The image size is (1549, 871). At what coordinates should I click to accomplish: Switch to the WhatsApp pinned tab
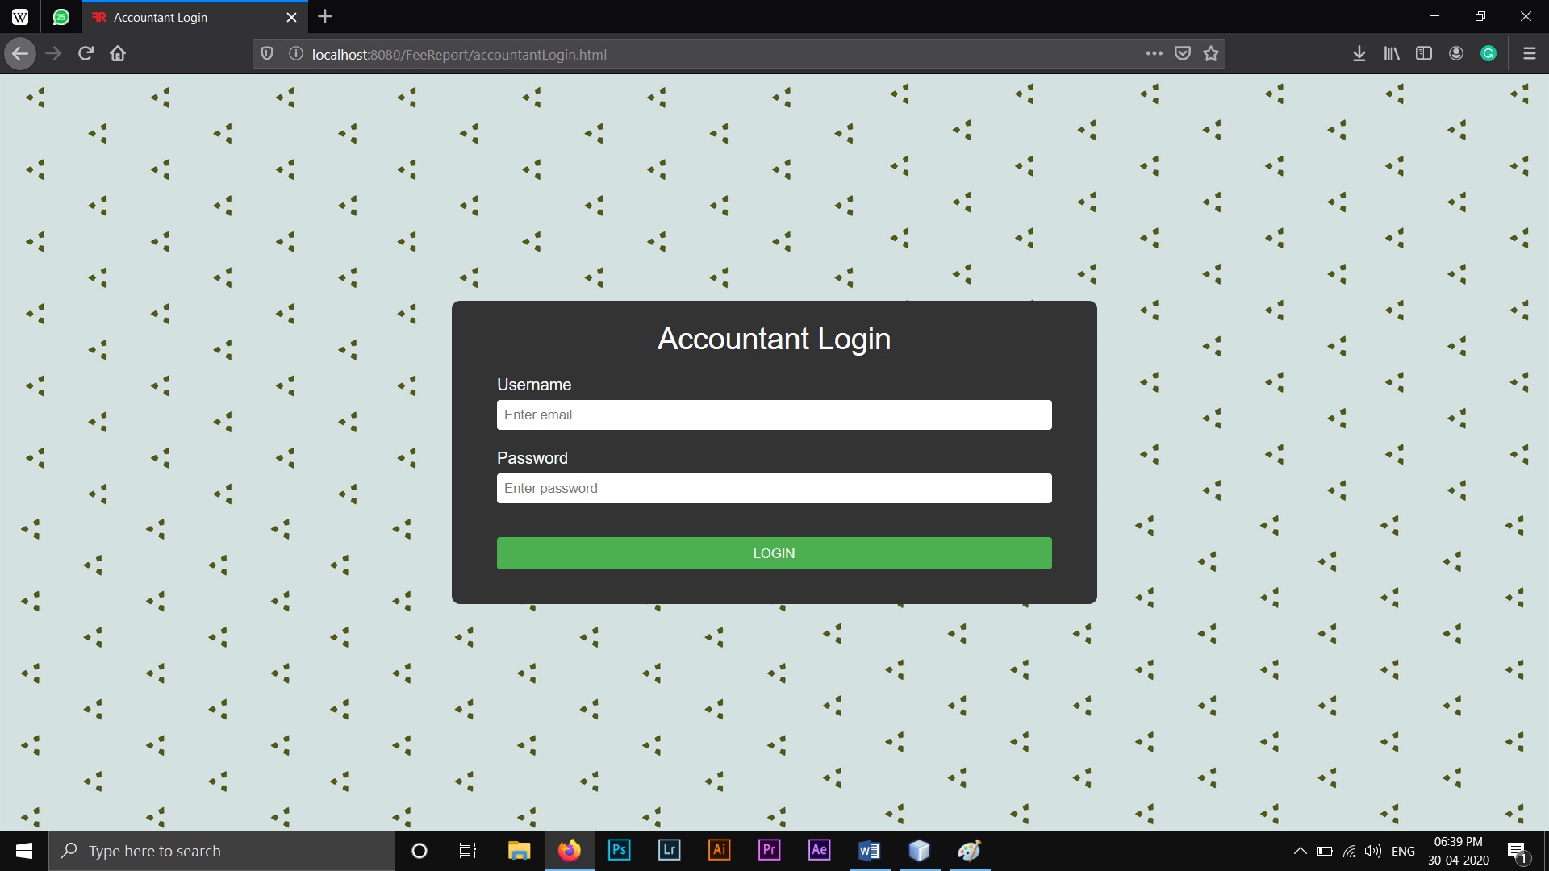pyautogui.click(x=61, y=17)
